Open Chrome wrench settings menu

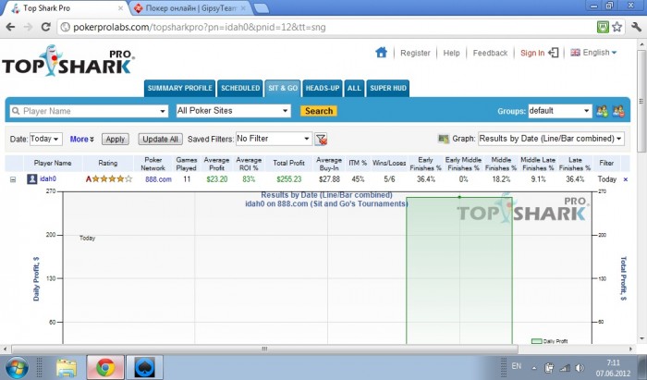click(x=636, y=27)
